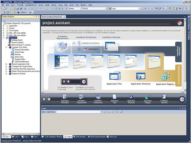Open Installation Interview step in bottom navigation bar

164,99
